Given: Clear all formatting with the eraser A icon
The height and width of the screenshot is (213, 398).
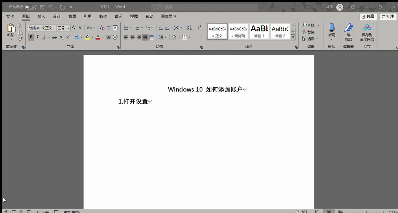Looking at the screenshot, I should [102, 28].
